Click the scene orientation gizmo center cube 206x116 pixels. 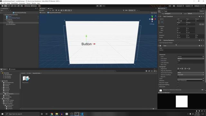152,19
